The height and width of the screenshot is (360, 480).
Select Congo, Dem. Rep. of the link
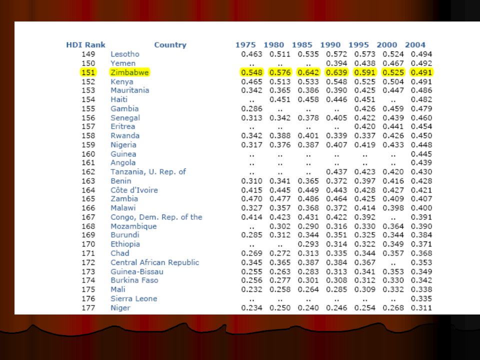tap(156, 217)
